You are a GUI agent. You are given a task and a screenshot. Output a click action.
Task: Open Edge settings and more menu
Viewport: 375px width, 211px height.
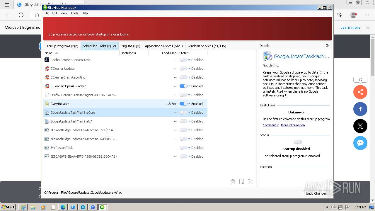[x=367, y=15]
